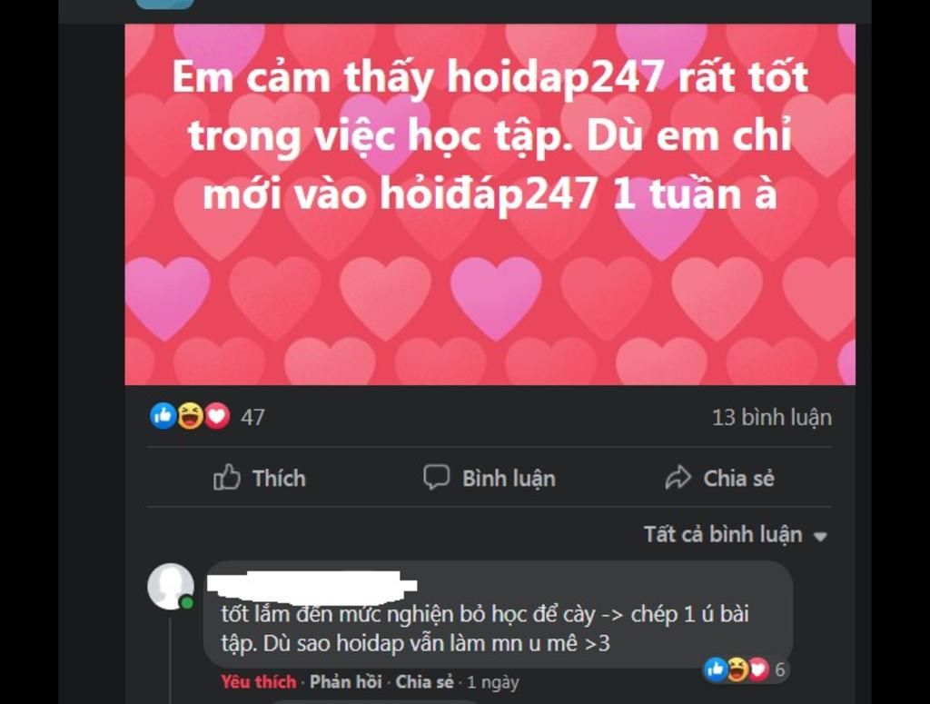
Task: Open the commenter's profile avatar
Action: [x=171, y=586]
